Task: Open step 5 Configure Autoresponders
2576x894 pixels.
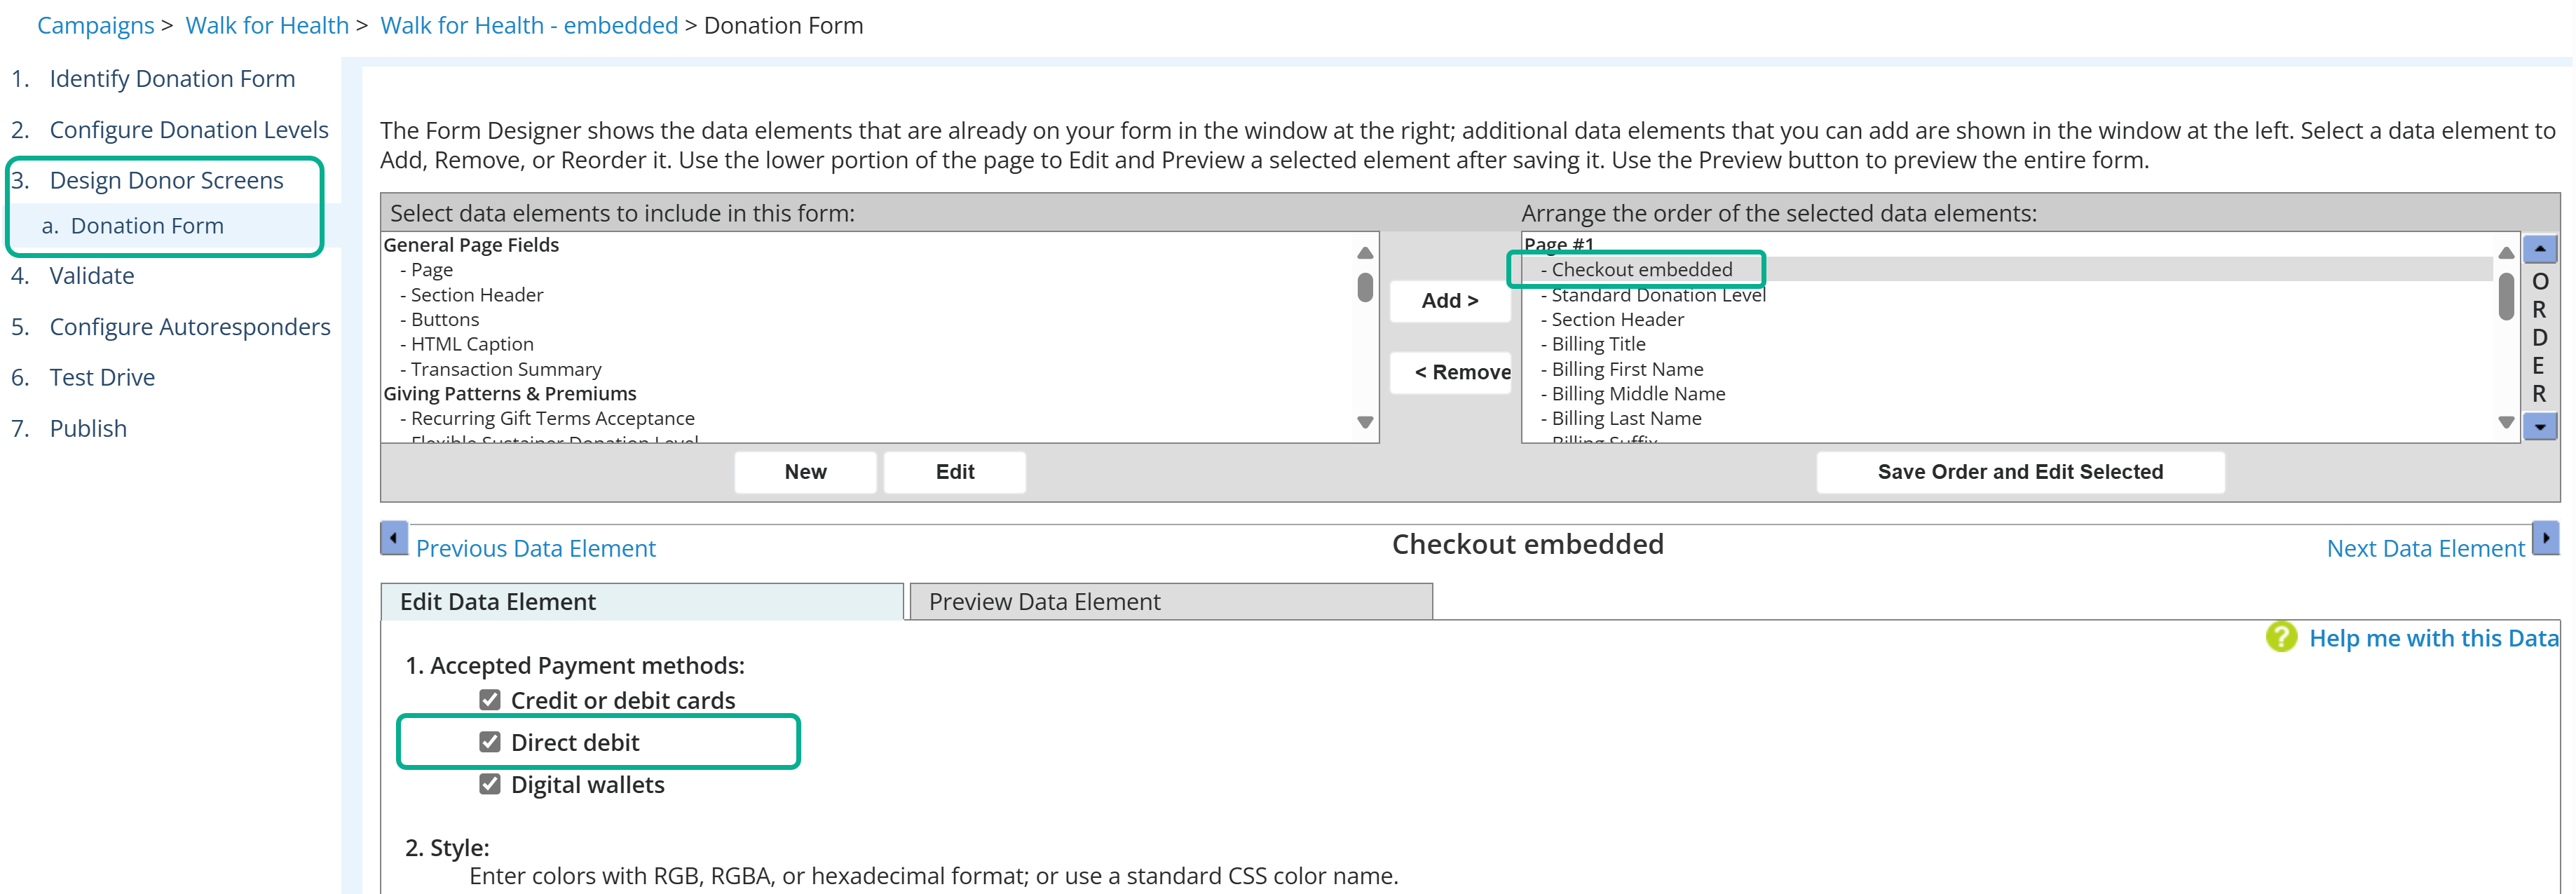Action: click(x=190, y=327)
